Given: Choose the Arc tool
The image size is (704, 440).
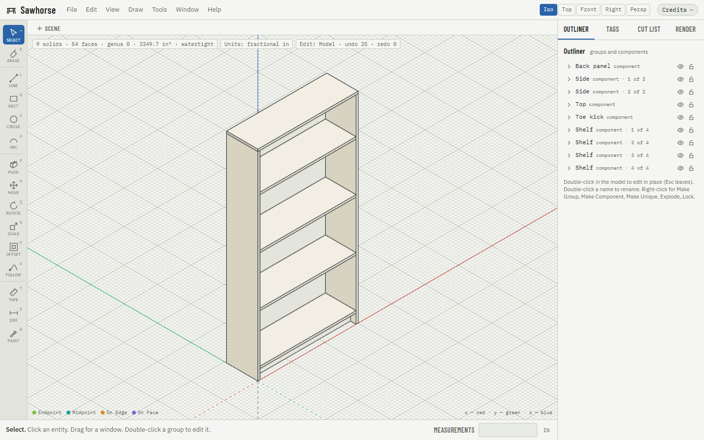Looking at the screenshot, I should tap(14, 142).
